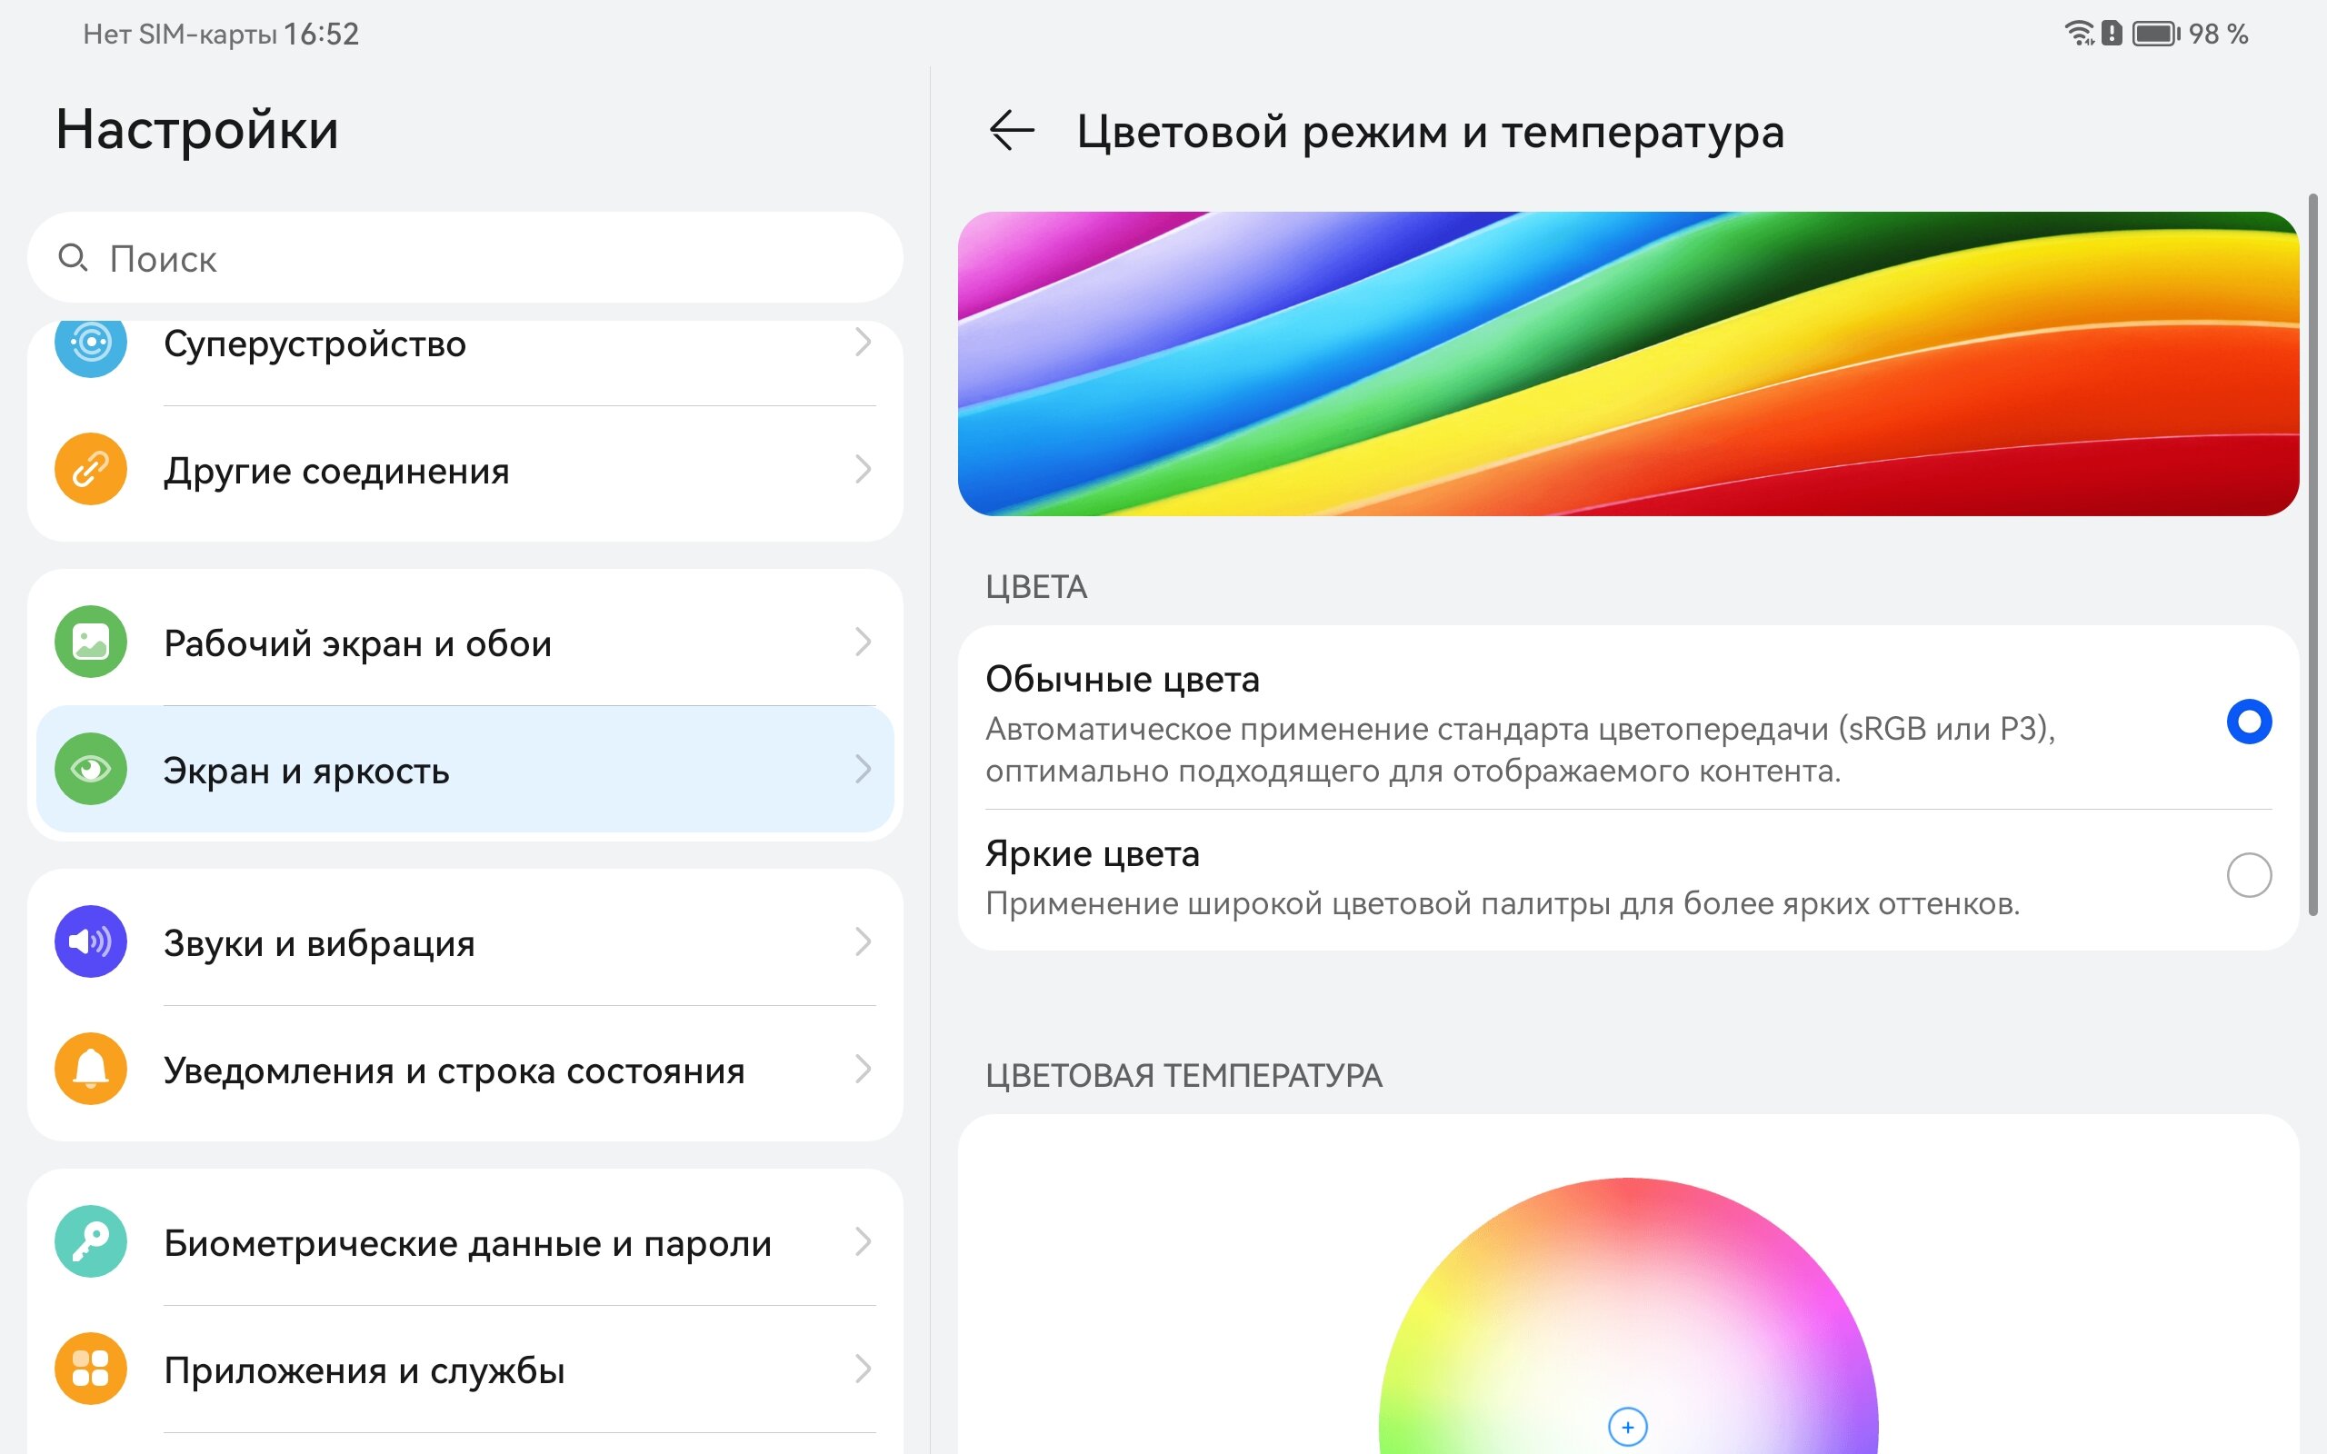
Task: Select Обычные цвета radio button
Action: pyautogui.click(x=2249, y=722)
